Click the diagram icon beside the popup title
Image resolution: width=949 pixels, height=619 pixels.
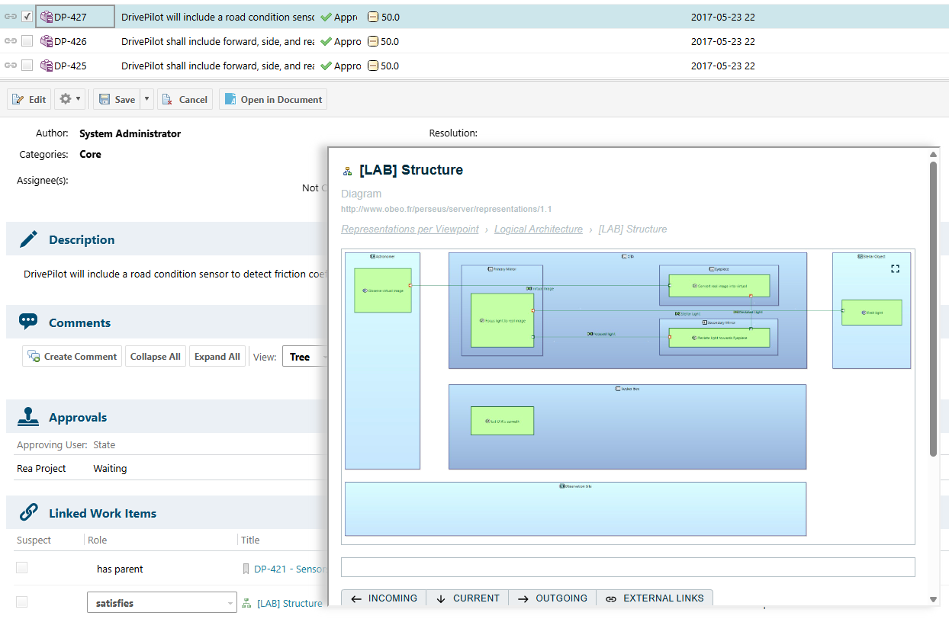(347, 171)
